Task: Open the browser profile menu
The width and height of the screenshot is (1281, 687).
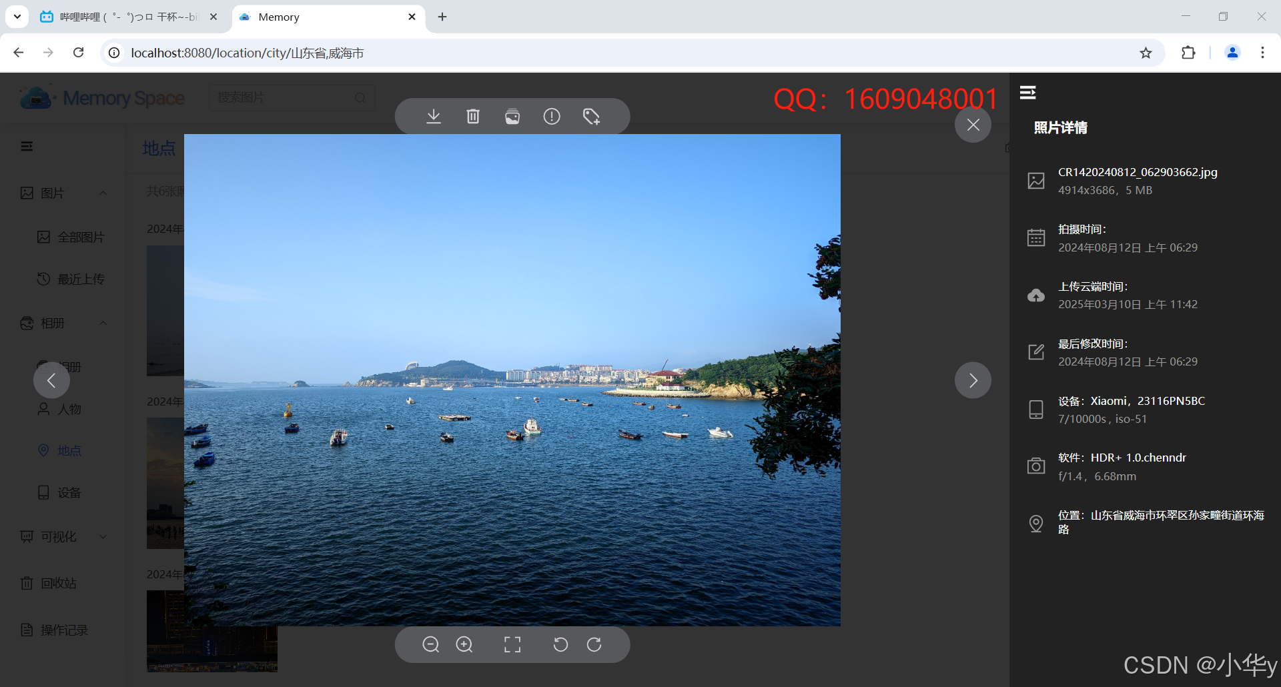Action: (x=1232, y=53)
